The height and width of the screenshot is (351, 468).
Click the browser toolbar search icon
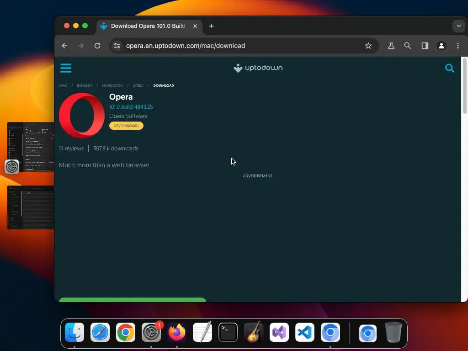[407, 46]
